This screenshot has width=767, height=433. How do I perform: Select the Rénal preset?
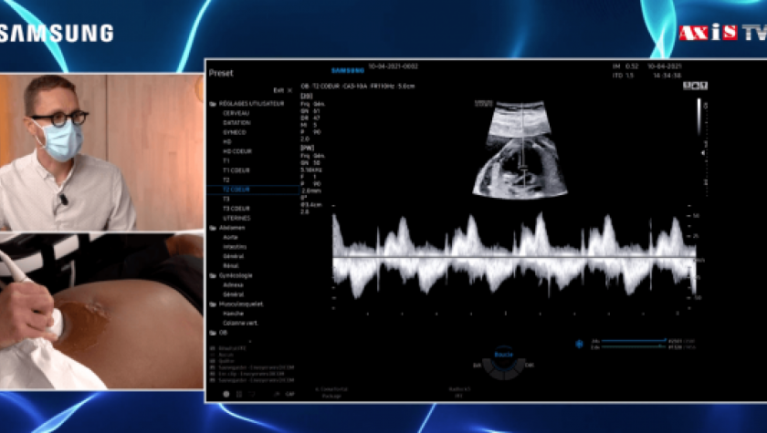pos(231,266)
